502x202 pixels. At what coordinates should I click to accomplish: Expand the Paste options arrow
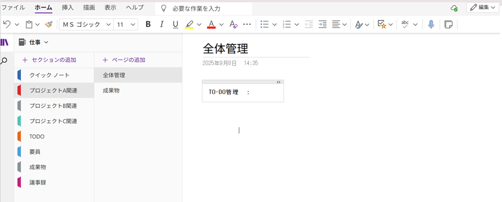point(38,24)
